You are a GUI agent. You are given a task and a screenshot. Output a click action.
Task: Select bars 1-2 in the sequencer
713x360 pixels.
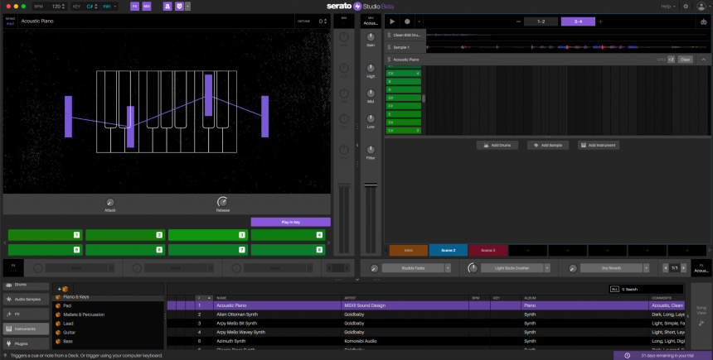tap(541, 21)
